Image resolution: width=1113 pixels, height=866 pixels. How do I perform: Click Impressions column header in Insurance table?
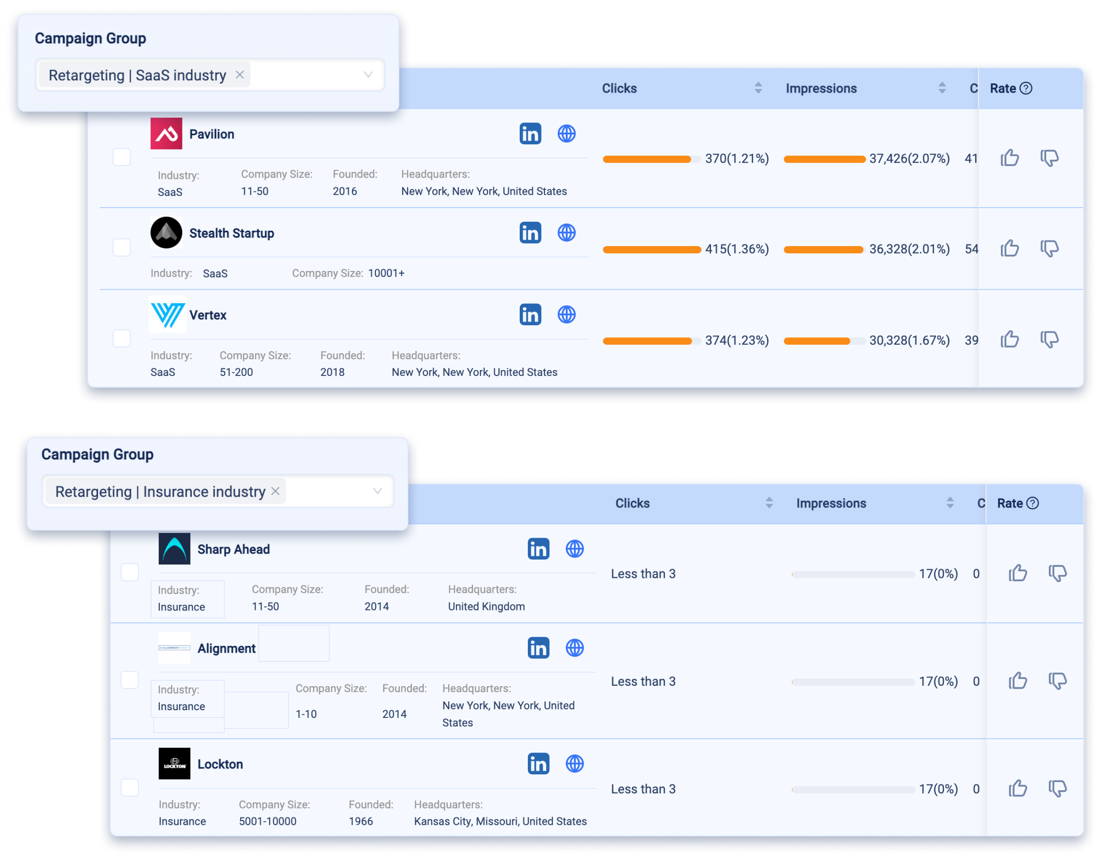point(831,503)
